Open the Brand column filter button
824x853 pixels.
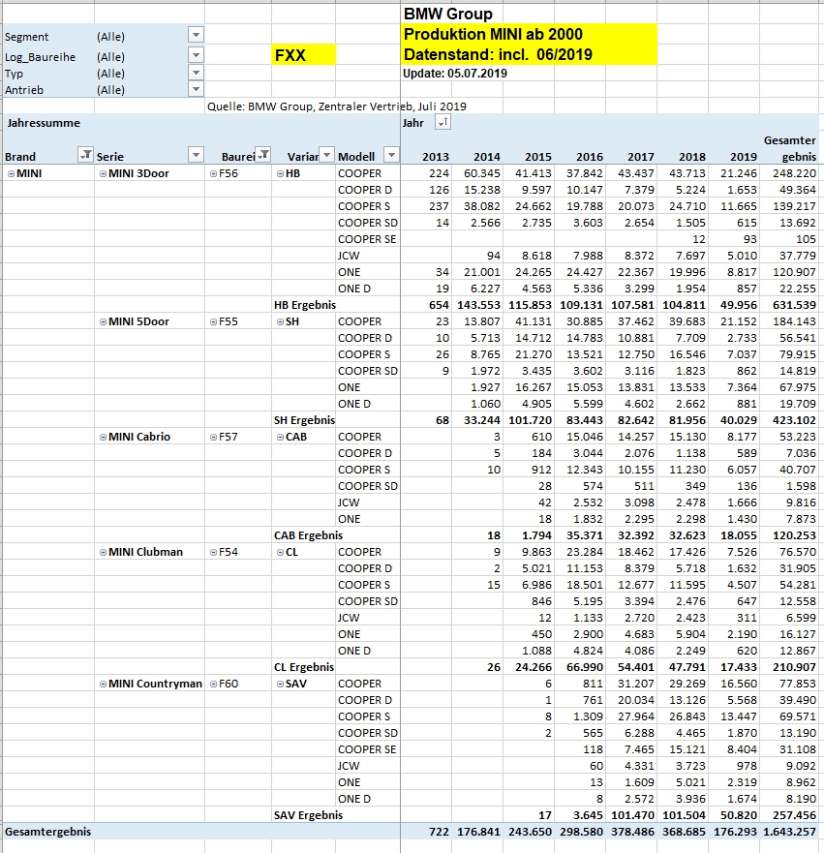click(83, 155)
